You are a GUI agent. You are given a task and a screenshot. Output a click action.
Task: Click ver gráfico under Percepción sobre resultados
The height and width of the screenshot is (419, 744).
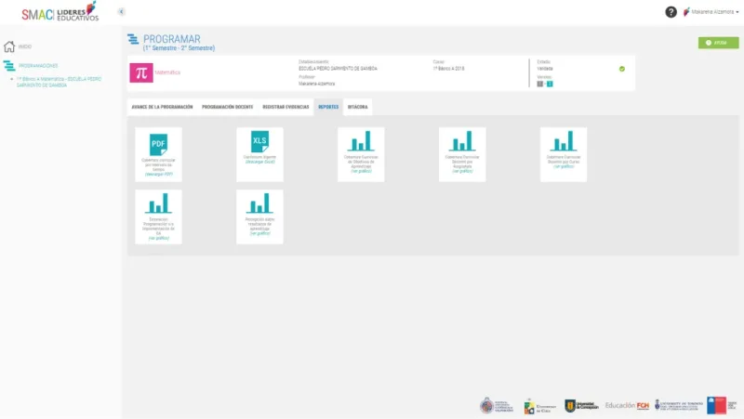260,233
